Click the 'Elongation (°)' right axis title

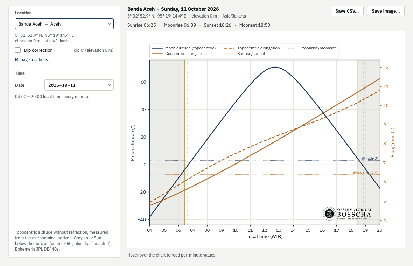pyautogui.click(x=393, y=143)
